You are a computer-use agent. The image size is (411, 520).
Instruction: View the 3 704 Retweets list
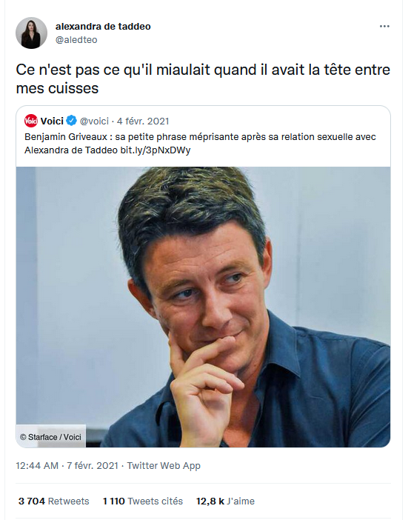pyautogui.click(x=54, y=501)
